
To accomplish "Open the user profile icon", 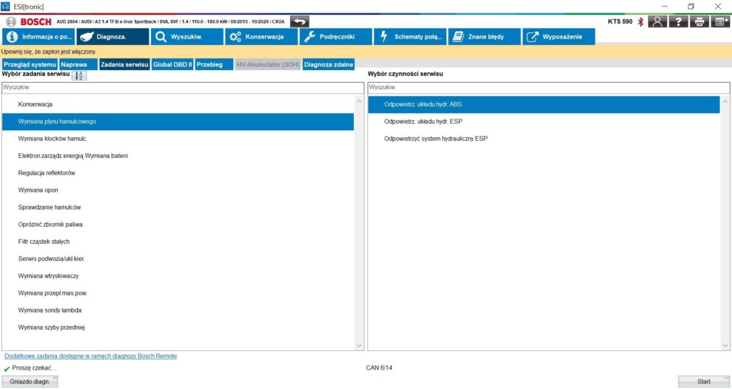I will click(x=657, y=21).
